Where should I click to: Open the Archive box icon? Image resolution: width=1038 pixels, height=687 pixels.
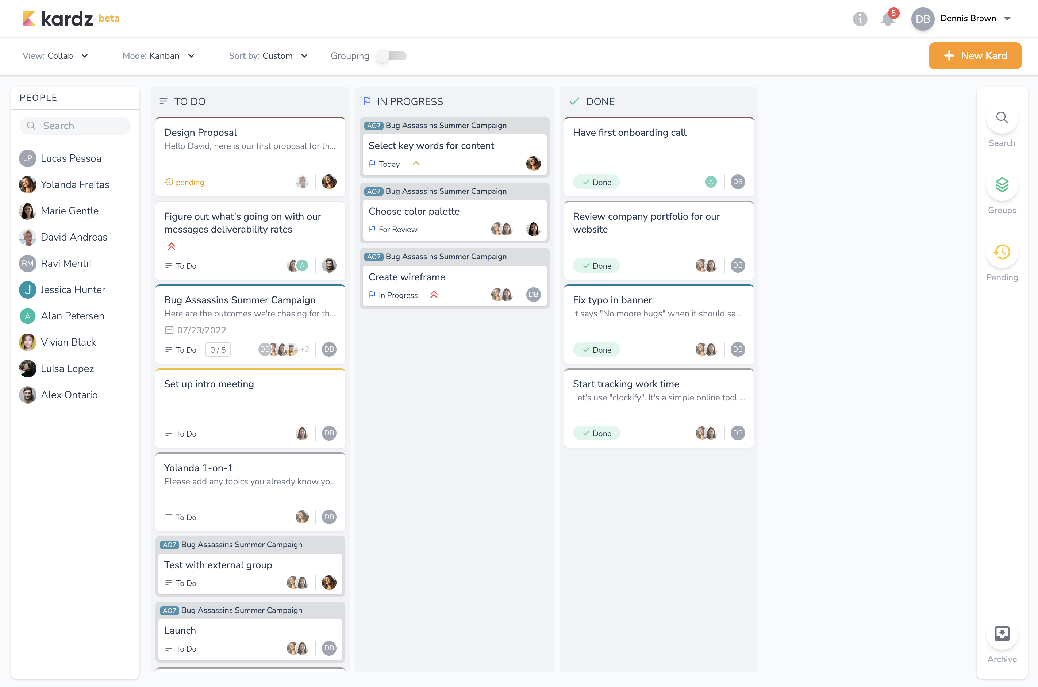coord(1002,634)
